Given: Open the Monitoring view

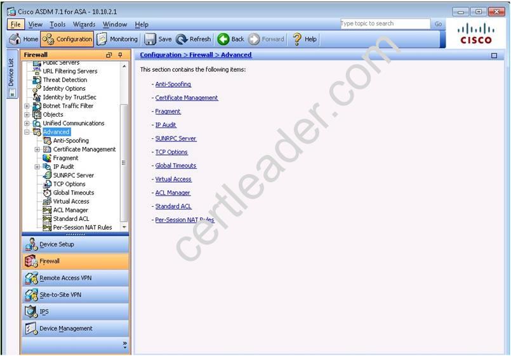Looking at the screenshot, I should 117,39.
